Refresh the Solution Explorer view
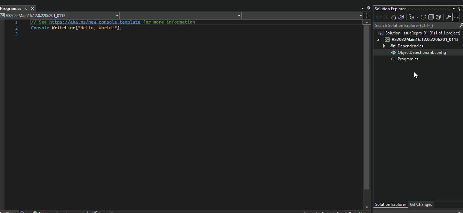The image size is (463, 213). 424,17
